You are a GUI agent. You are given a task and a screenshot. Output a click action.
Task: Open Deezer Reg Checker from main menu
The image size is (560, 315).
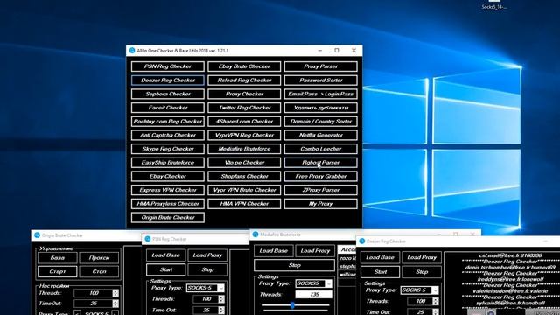(x=168, y=80)
